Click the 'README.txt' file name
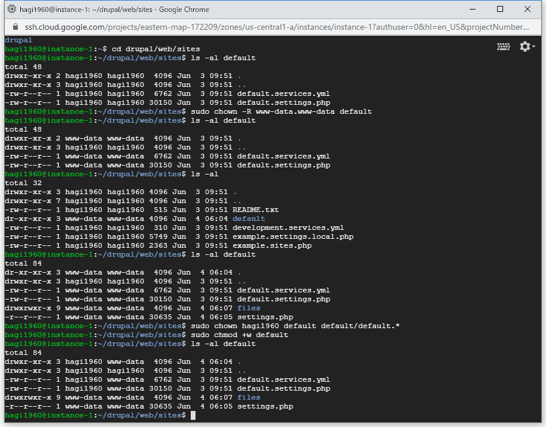The height and width of the screenshot is (427, 546). point(256,210)
